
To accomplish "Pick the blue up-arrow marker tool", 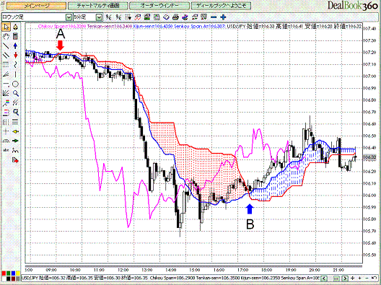I will click(16, 45).
